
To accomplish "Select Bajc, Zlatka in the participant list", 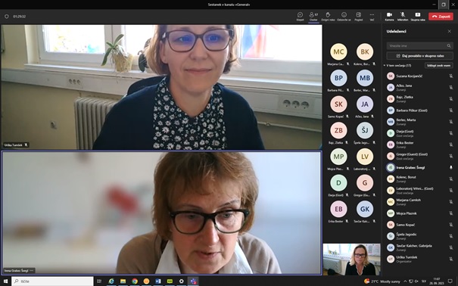I will (x=419, y=99).
